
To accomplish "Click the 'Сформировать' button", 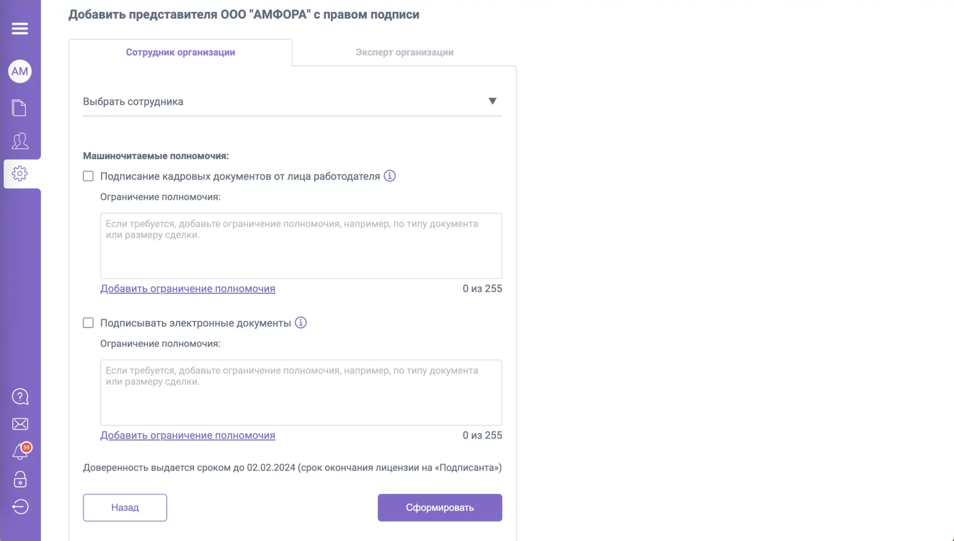I will (439, 507).
